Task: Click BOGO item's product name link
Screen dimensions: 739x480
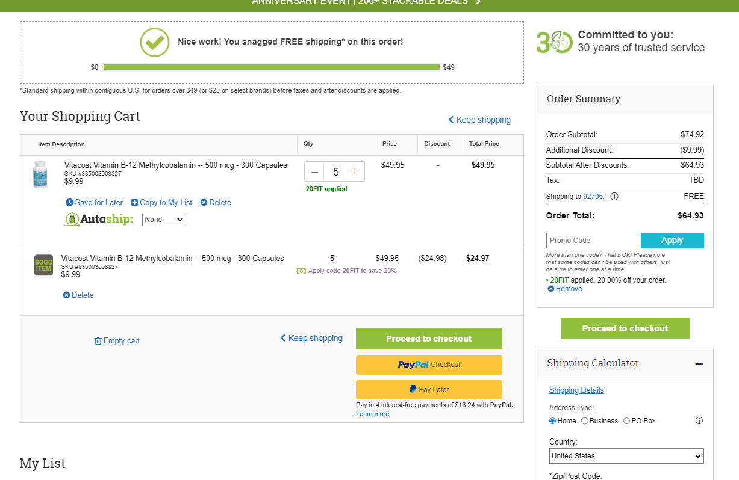Action: [172, 259]
